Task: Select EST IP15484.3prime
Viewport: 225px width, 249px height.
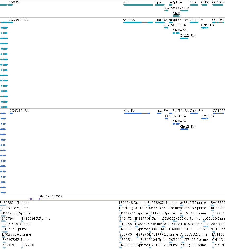Action: coord(14,229)
